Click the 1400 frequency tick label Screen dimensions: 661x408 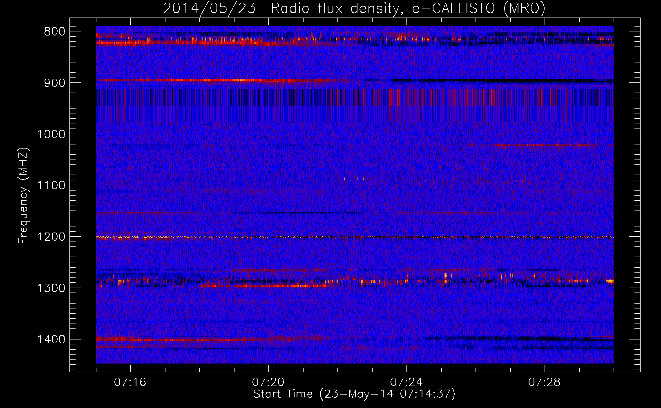tap(51, 339)
